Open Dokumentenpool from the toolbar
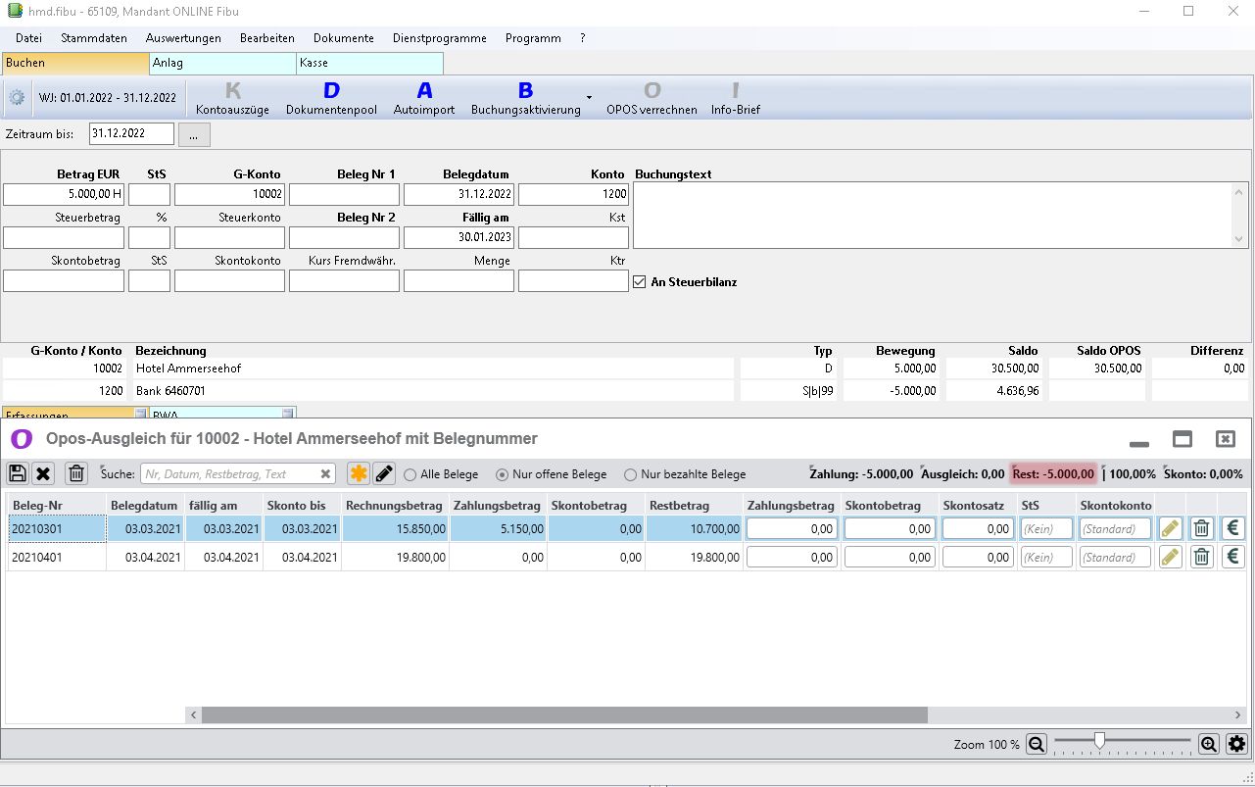This screenshot has height=787, width=1255. pos(331,98)
